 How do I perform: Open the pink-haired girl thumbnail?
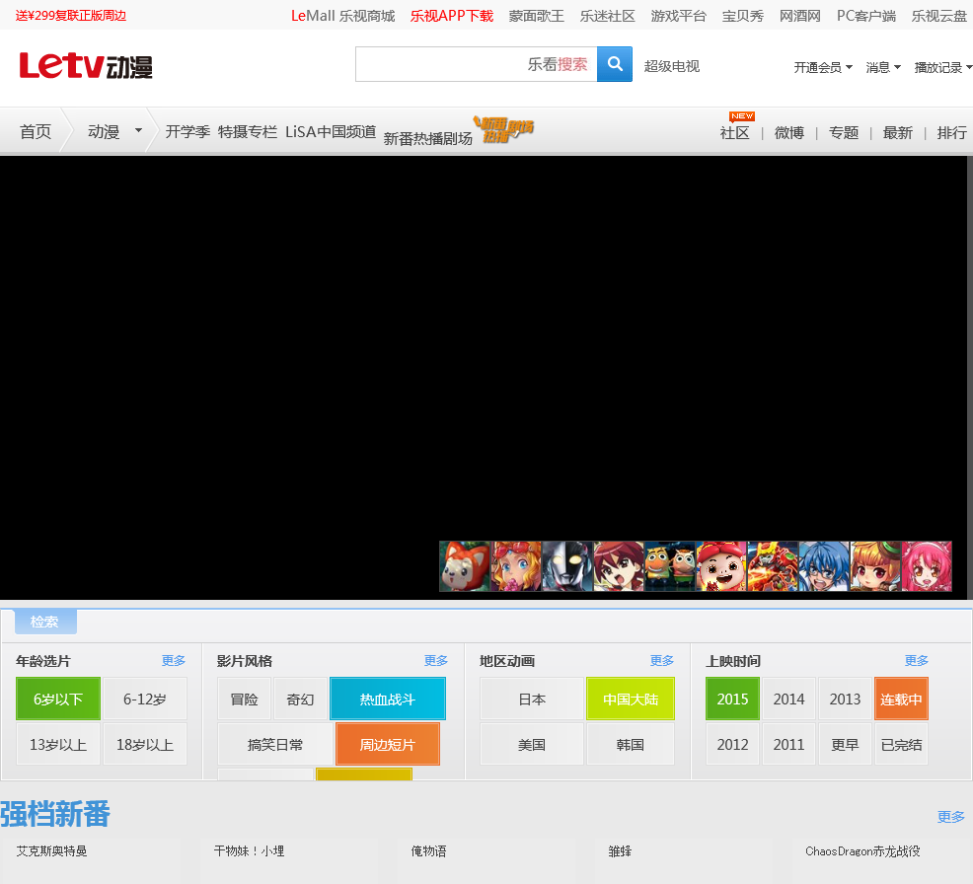[927, 565]
